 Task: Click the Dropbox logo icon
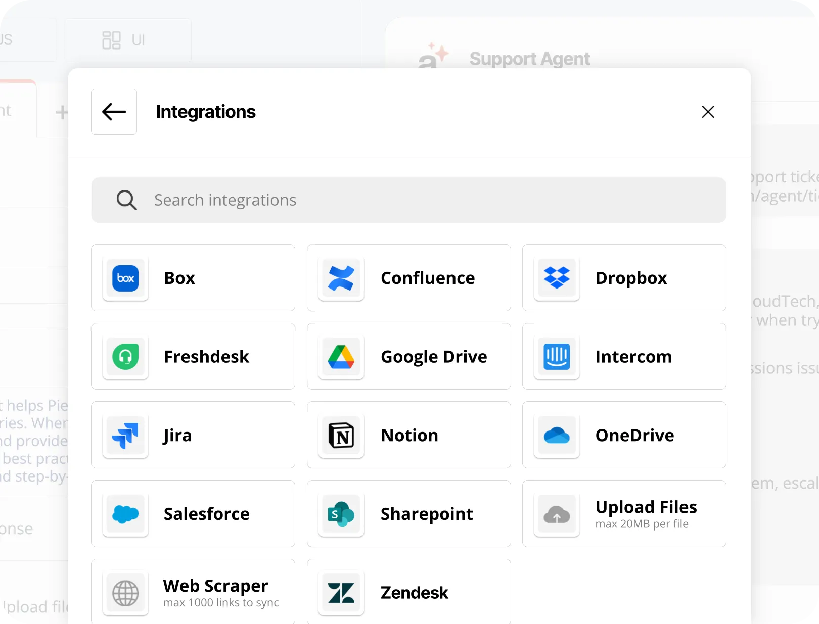coord(557,278)
